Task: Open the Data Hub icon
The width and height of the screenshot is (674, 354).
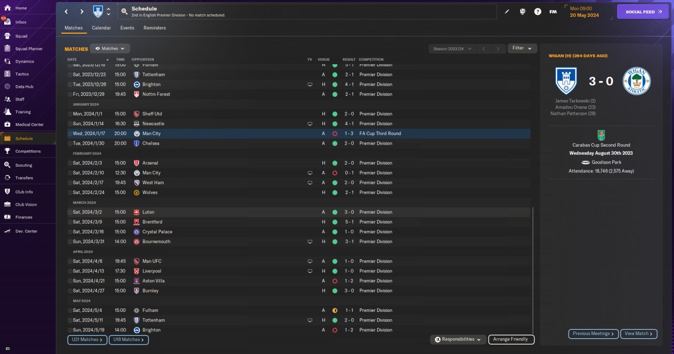Action: tap(7, 87)
